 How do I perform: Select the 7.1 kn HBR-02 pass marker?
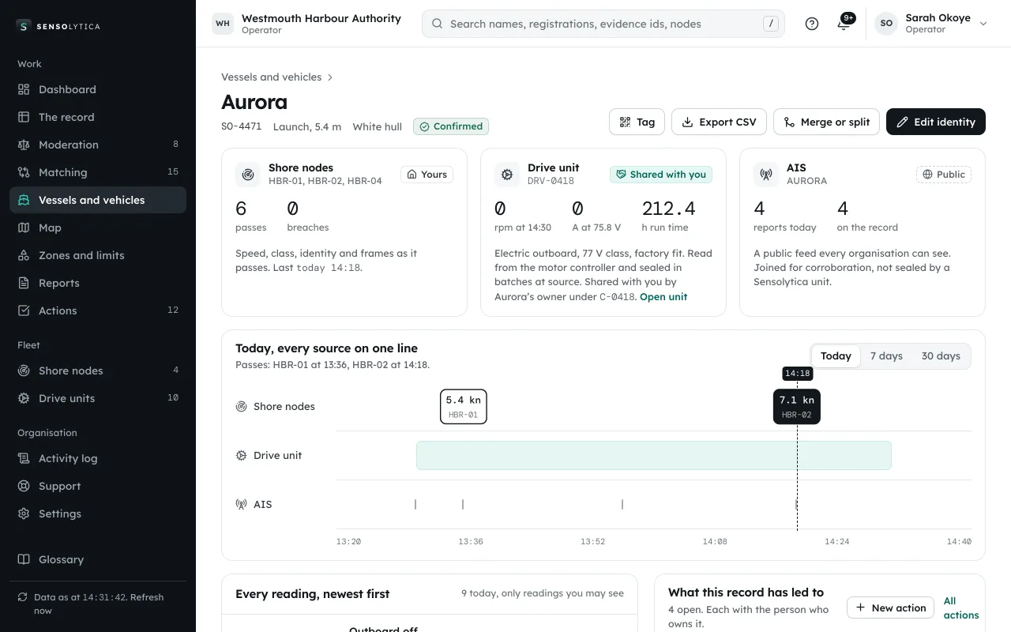797,406
